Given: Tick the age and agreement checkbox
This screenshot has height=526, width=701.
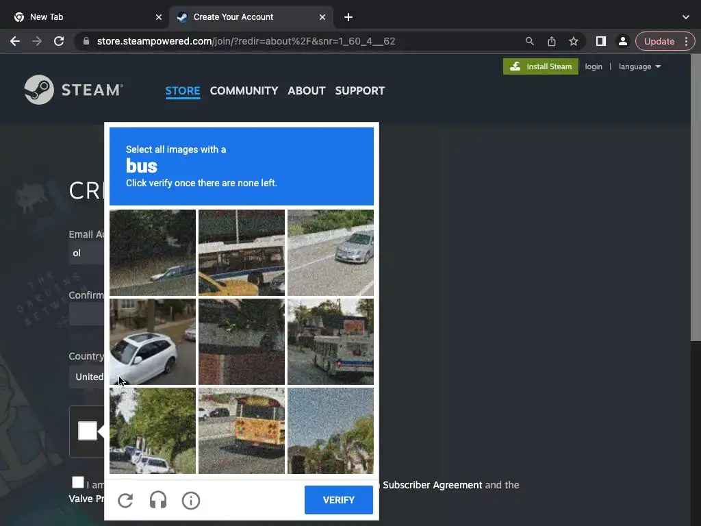Looking at the screenshot, I should click(x=78, y=482).
